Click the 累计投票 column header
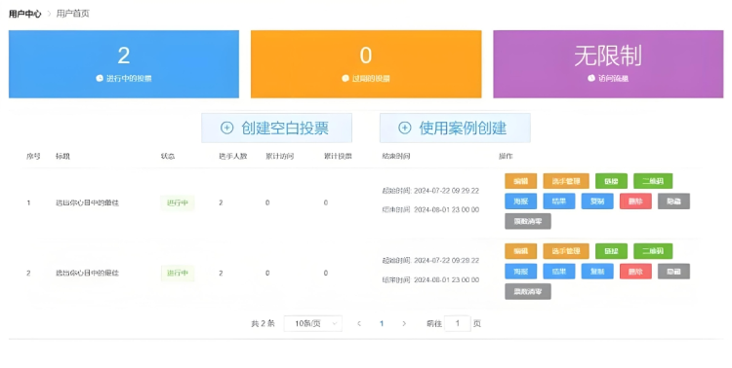Screen dimensions: 732x368 [338, 156]
